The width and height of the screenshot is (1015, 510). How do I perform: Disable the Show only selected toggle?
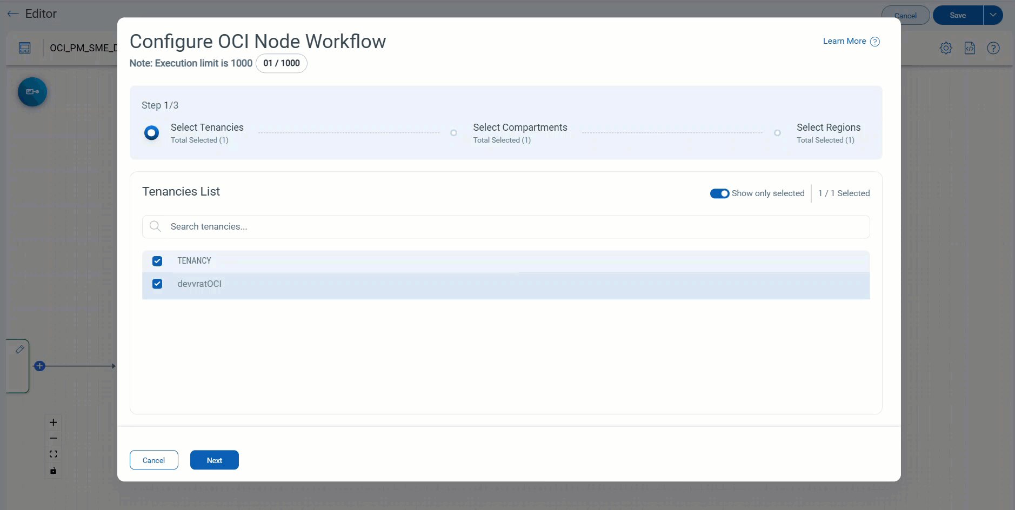point(719,193)
